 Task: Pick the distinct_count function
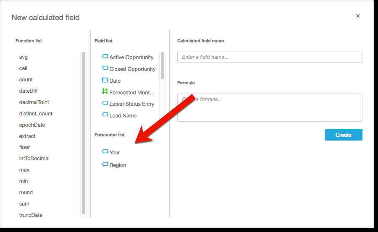[x=36, y=114]
